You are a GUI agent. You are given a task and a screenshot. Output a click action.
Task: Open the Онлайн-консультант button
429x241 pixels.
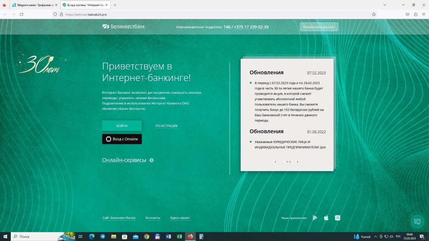pos(319,27)
